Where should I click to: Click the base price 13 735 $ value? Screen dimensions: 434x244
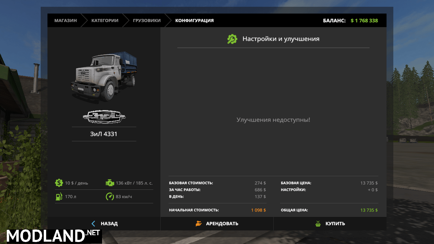click(x=369, y=183)
